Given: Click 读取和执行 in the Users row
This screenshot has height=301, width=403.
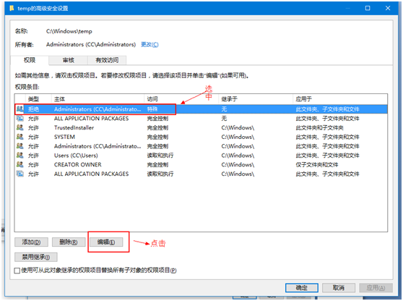Looking at the screenshot, I should pyautogui.click(x=160, y=156).
